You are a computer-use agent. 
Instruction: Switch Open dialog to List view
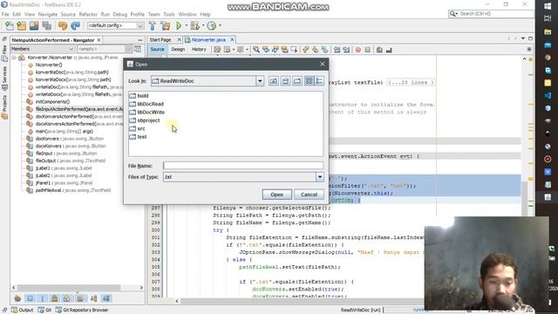coord(309,81)
